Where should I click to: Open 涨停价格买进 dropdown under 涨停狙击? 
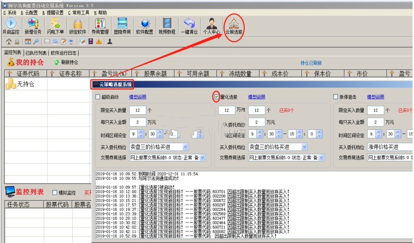click(x=390, y=147)
